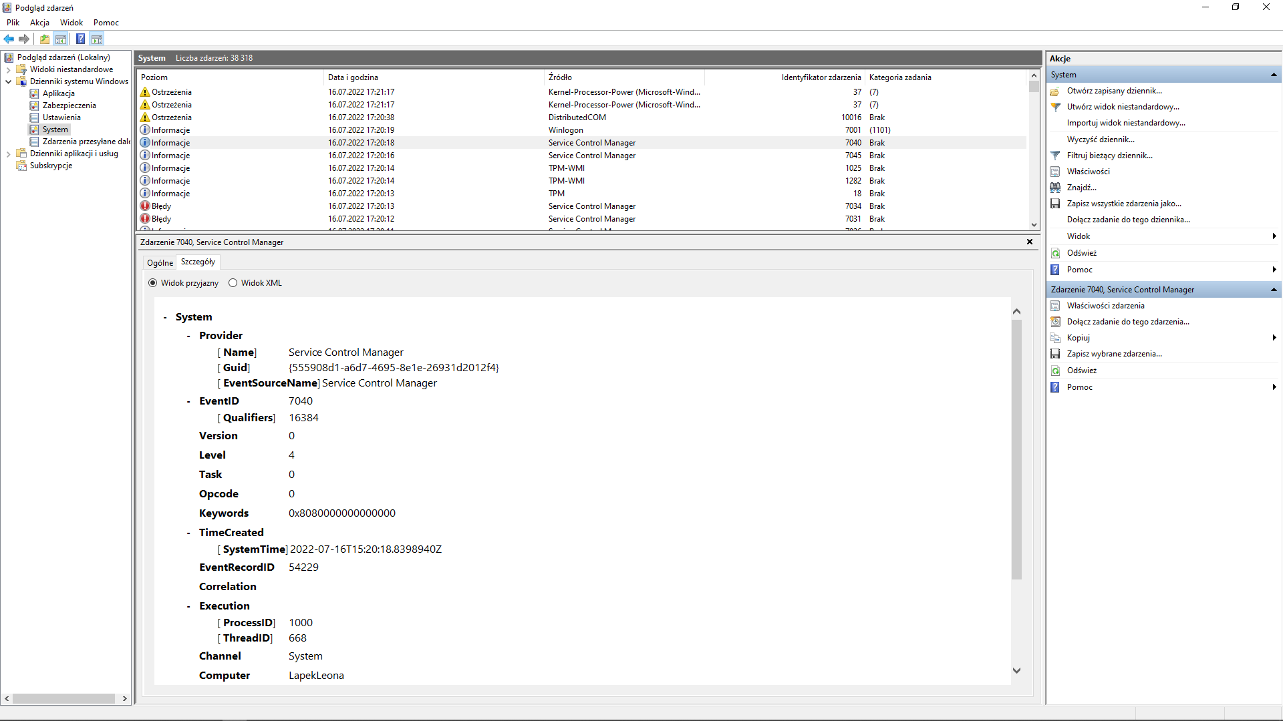1283x721 pixels.
Task: Click the event list scrollbar down arrow
Action: click(x=1034, y=225)
